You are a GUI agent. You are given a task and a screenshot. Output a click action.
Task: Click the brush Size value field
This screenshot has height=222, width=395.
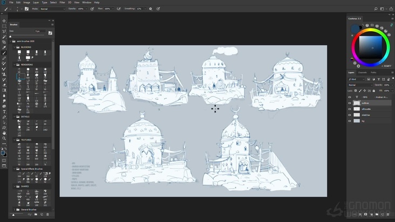tap(40, 31)
